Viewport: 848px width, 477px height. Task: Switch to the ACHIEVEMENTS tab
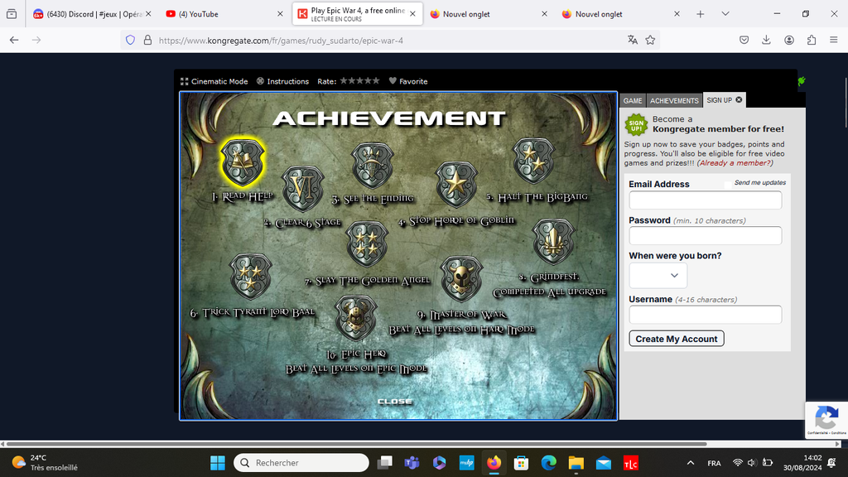tap(674, 100)
